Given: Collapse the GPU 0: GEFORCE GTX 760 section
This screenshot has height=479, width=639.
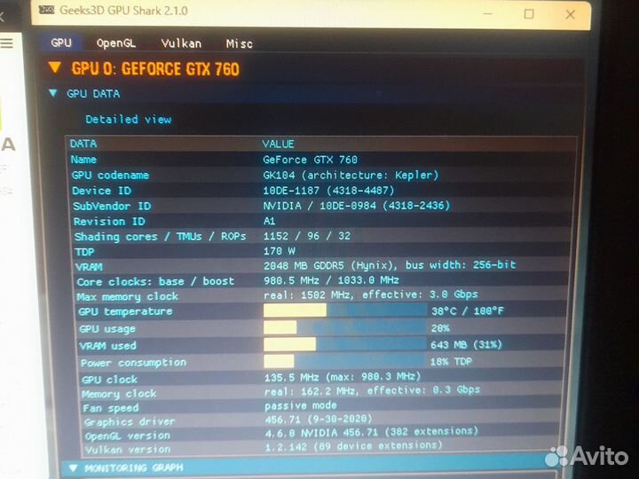Looking at the screenshot, I should click(x=55, y=67).
